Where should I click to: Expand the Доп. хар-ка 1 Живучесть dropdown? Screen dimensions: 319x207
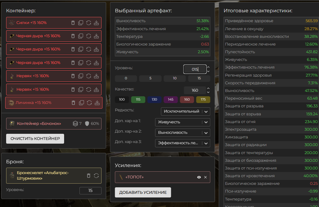pos(183,122)
